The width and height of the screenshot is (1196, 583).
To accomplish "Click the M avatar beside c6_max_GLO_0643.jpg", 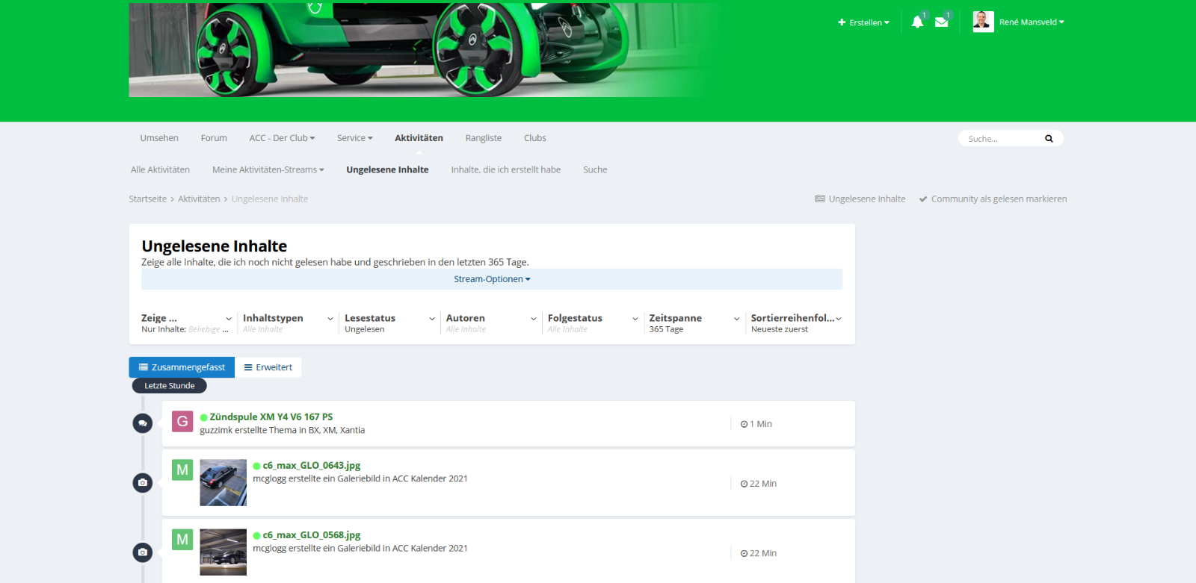I will click(182, 470).
